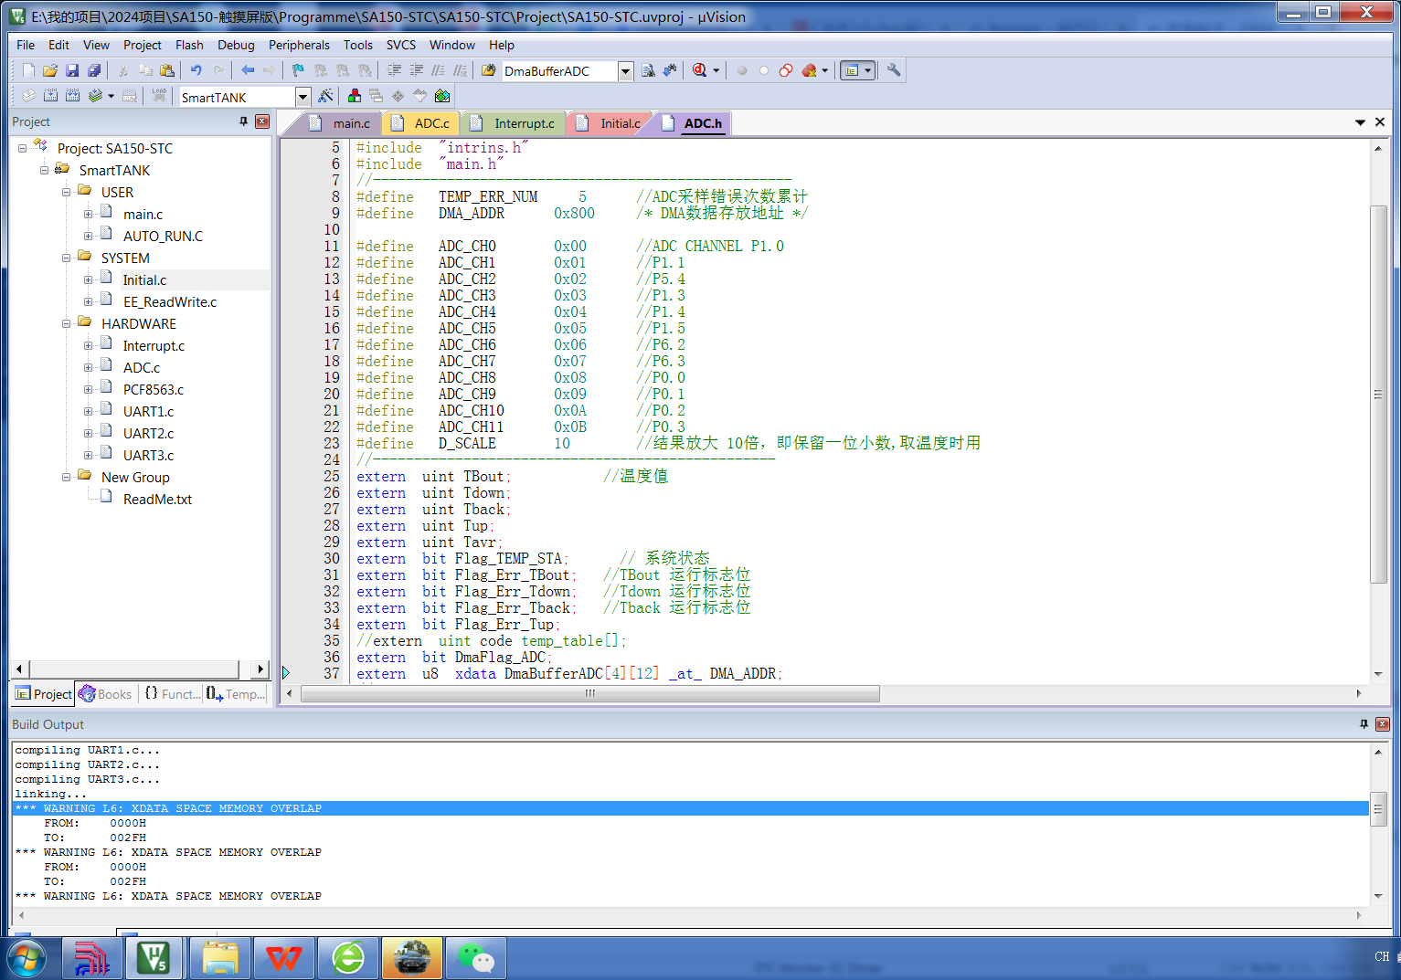The height and width of the screenshot is (980, 1401).
Task: Switch to the Initial.c editor tab
Action: (610, 123)
